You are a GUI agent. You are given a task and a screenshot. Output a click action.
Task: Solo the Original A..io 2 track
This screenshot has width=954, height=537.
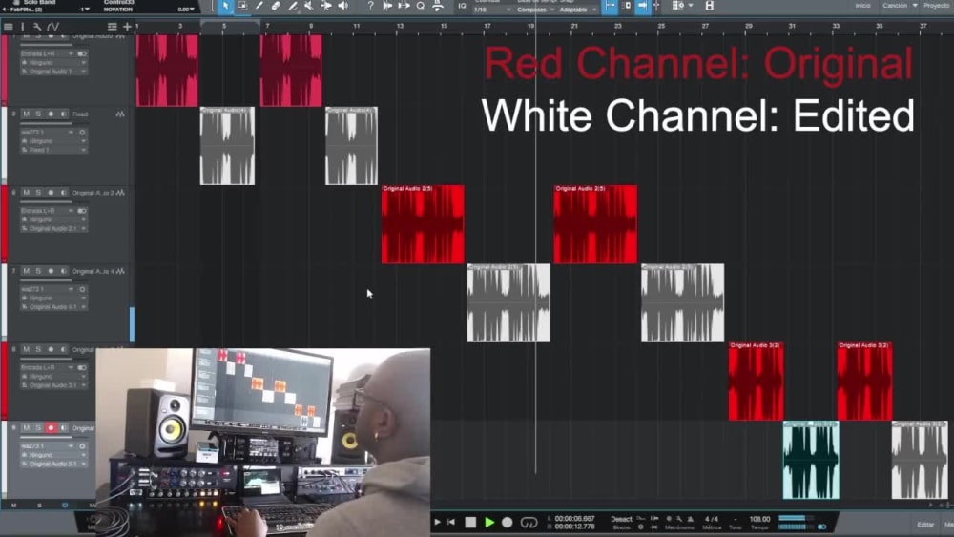click(38, 192)
